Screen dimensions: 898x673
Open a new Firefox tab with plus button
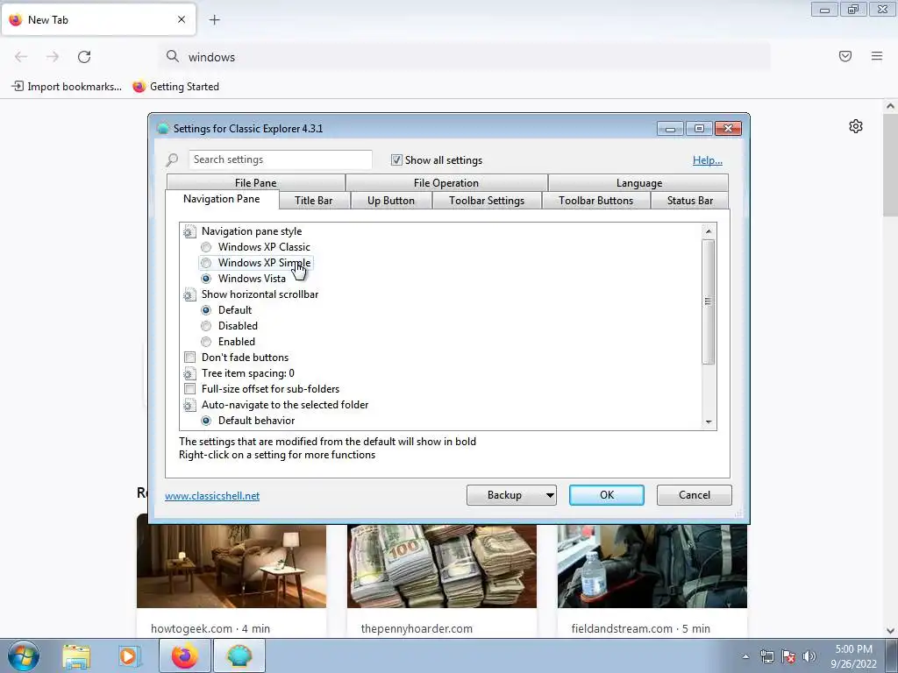tap(214, 20)
